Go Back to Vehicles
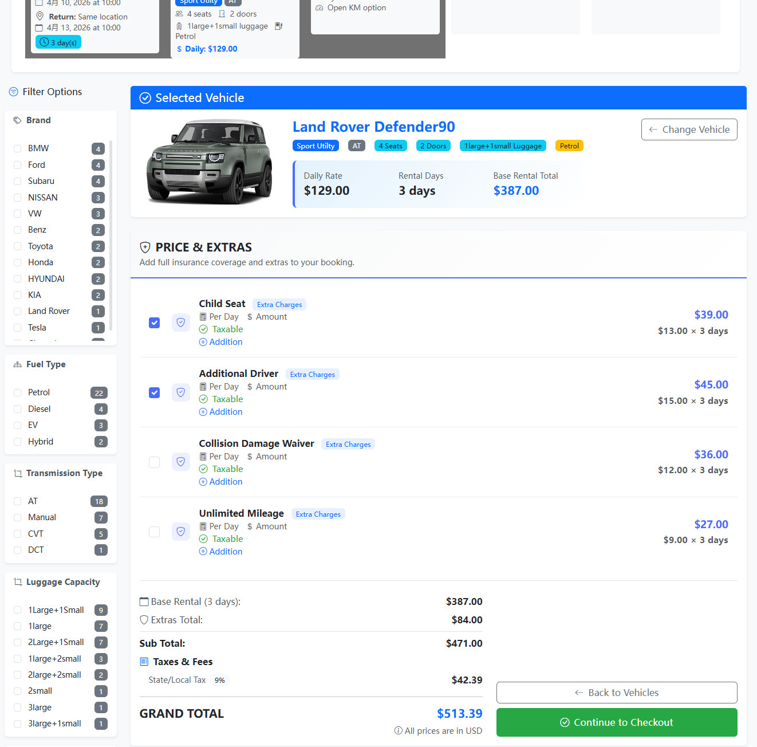This screenshot has width=757, height=747. click(617, 693)
